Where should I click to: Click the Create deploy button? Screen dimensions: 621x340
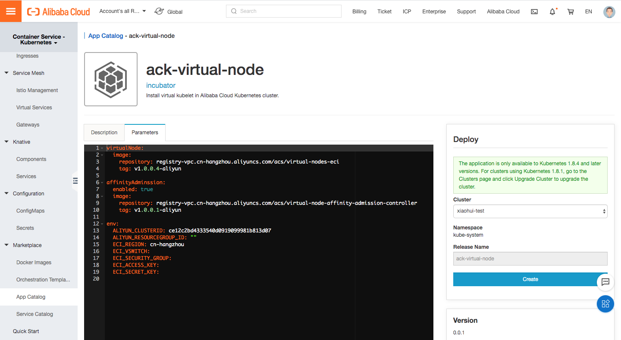(530, 279)
